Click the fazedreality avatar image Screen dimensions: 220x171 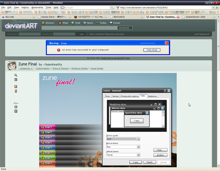pyautogui.click(x=12, y=66)
